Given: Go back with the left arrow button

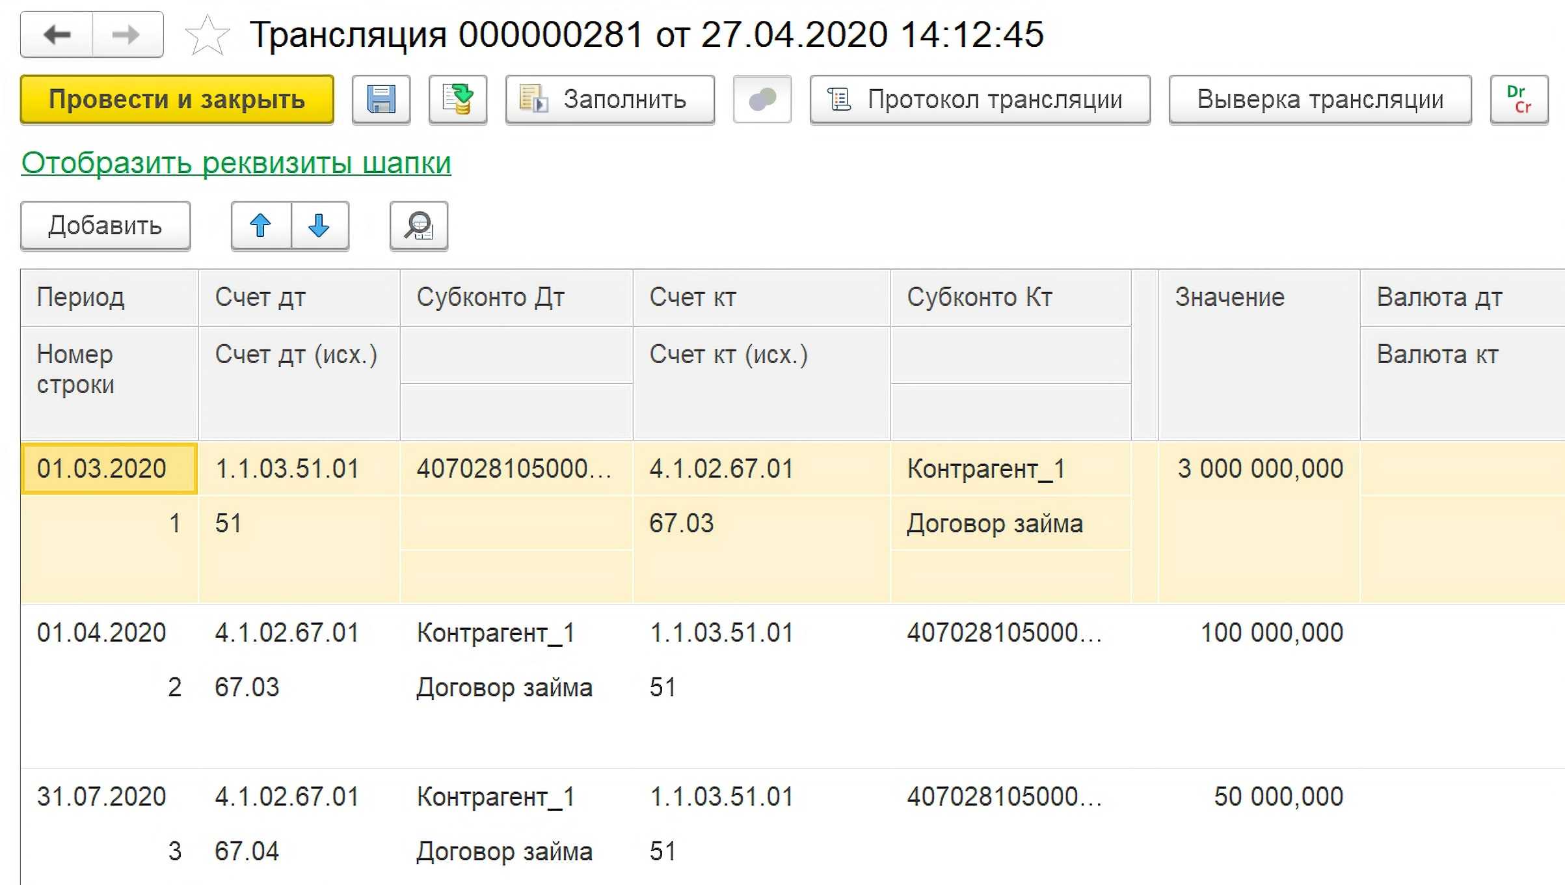Looking at the screenshot, I should point(57,34).
